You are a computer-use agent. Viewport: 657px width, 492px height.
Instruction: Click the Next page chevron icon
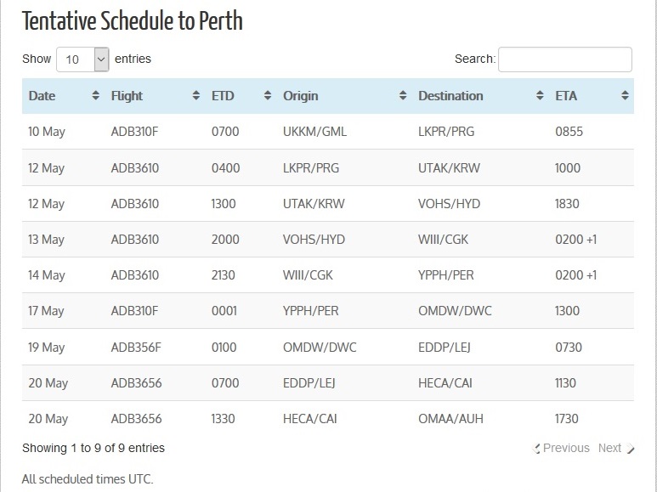630,449
